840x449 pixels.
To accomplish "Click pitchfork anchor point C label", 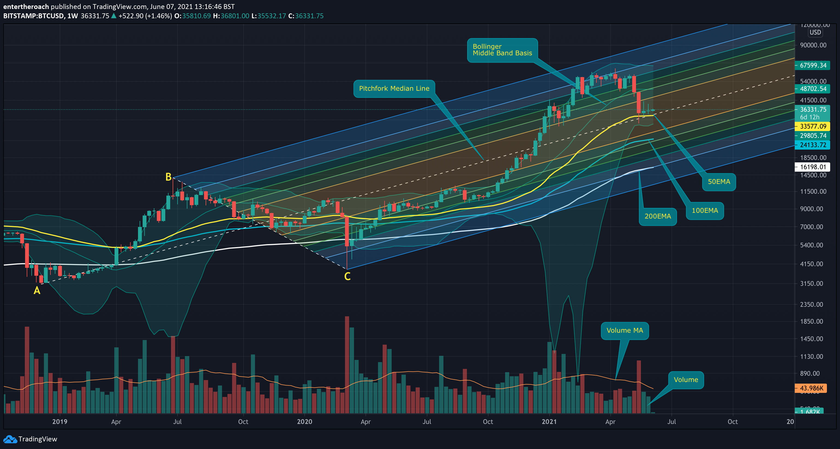I will (347, 276).
